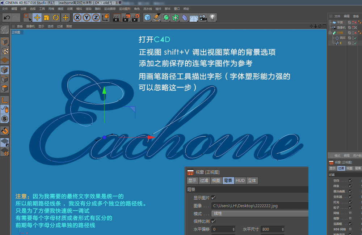Click the 水平偏移 stepper arrows
This screenshot has width=362, height=235.
[233, 229]
